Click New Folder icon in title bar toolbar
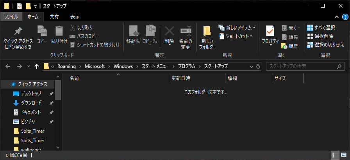This screenshot has width=350, height=160. (x=28, y=6)
